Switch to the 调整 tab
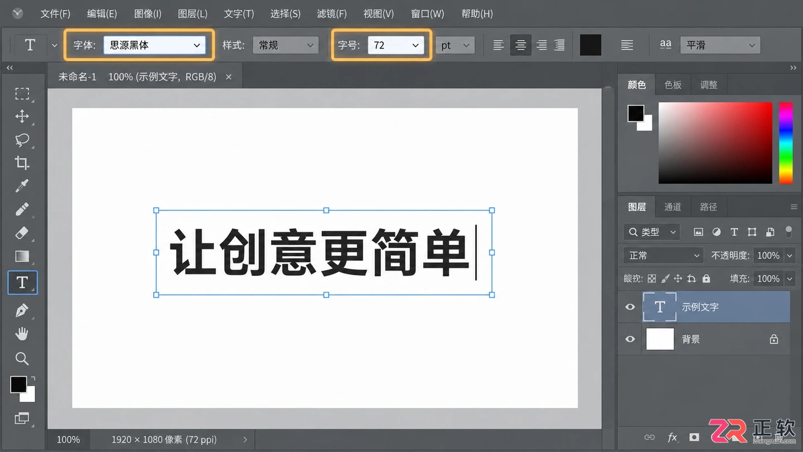The image size is (803, 452). [709, 85]
